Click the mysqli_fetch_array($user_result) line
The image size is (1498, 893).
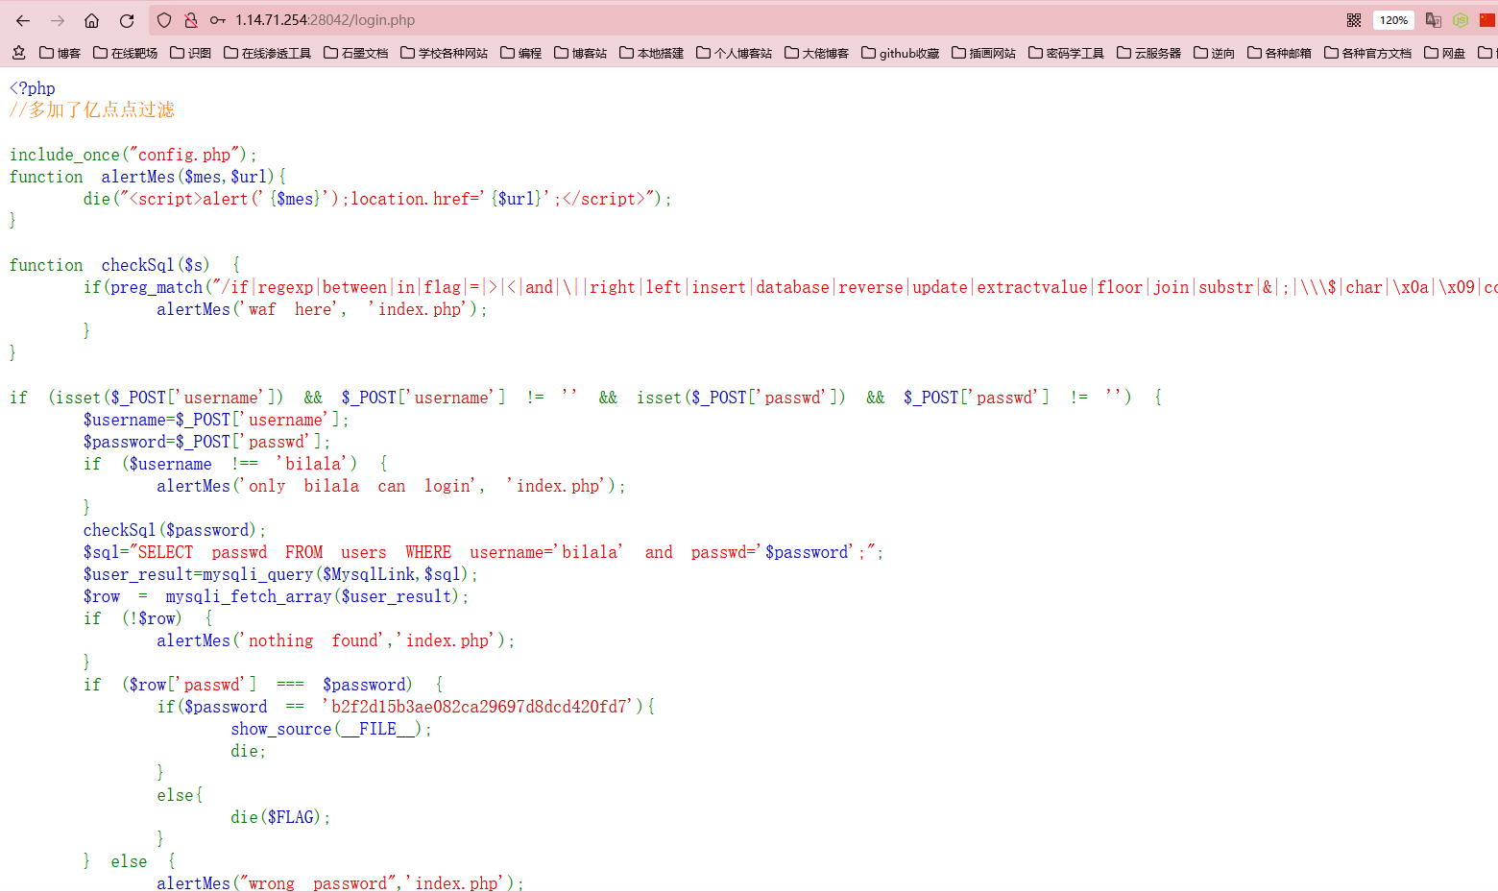[x=277, y=596]
